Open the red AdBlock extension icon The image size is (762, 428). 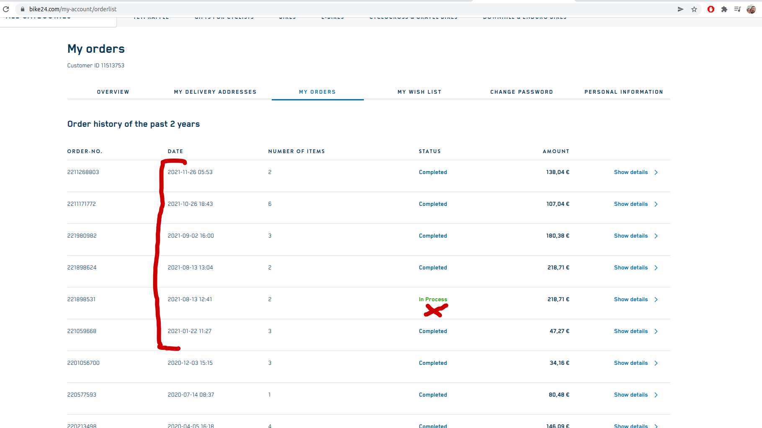tap(711, 9)
